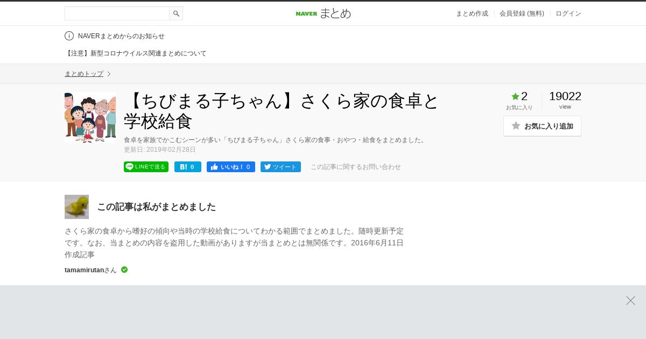The width and height of the screenshot is (646, 339).
Task: Click the info icon beside お知らせ
Action: pyautogui.click(x=69, y=36)
